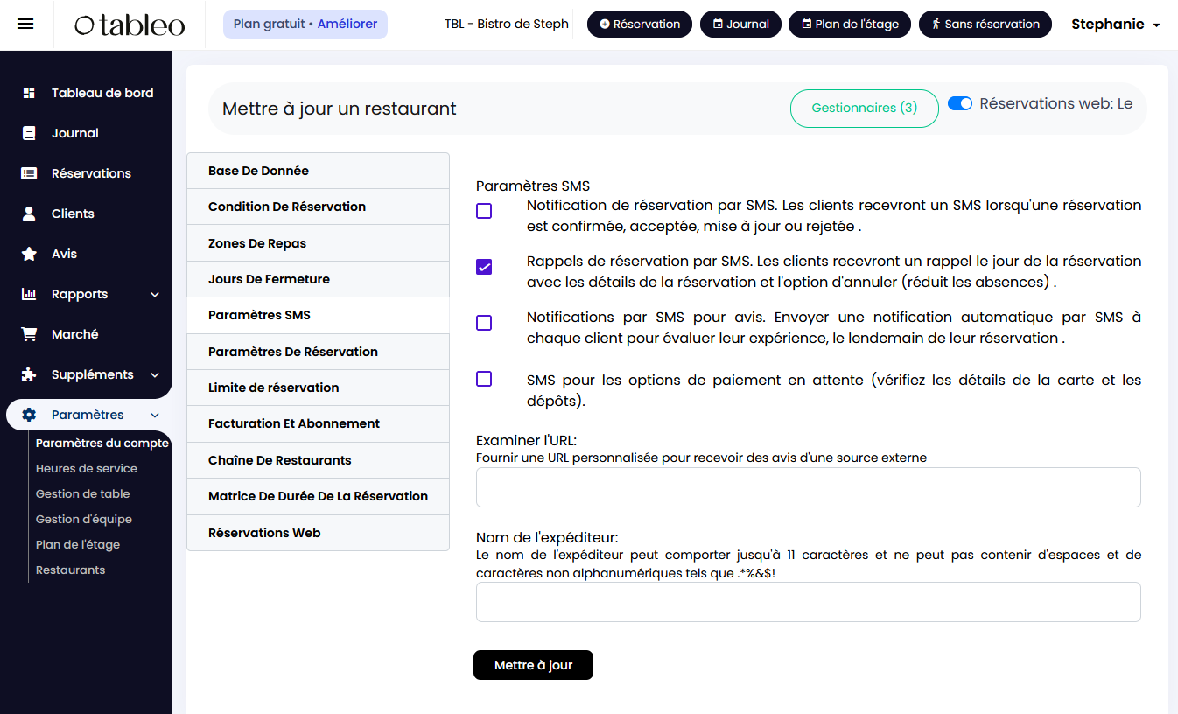1178x714 pixels.
Task: Open the Limite de réservation tab
Action: pos(318,388)
